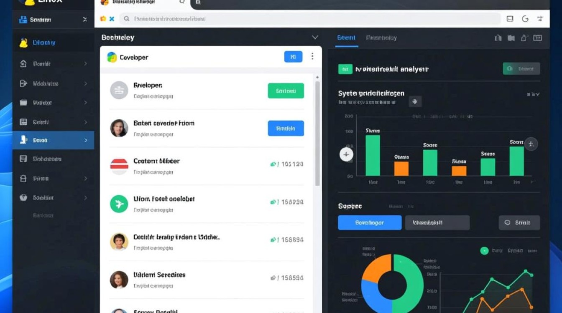The image size is (562, 313).
Task: Click the rightmost icon in the dark panel header
Action: tap(538, 38)
